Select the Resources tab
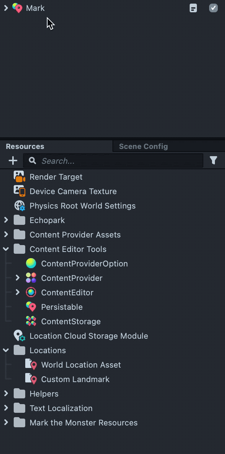Viewport: 225px width, 454px height. pos(25,146)
